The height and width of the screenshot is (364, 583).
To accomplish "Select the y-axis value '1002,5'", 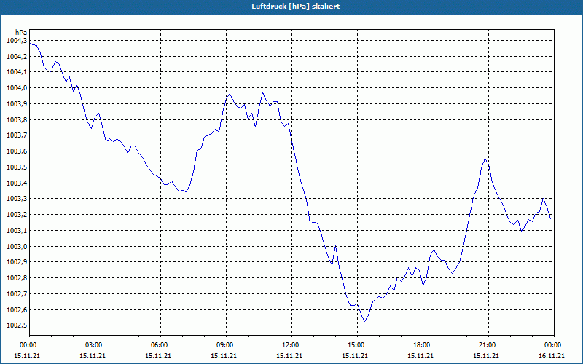I will coord(17,325).
